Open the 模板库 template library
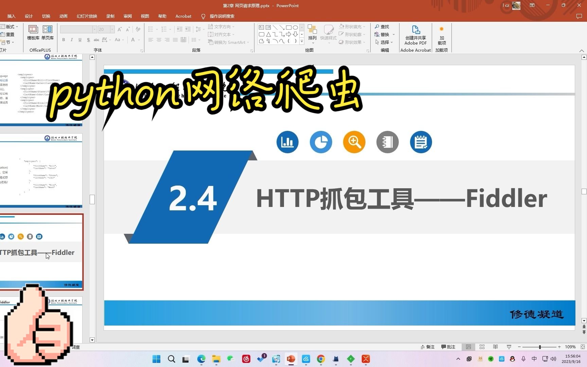 [x=33, y=33]
